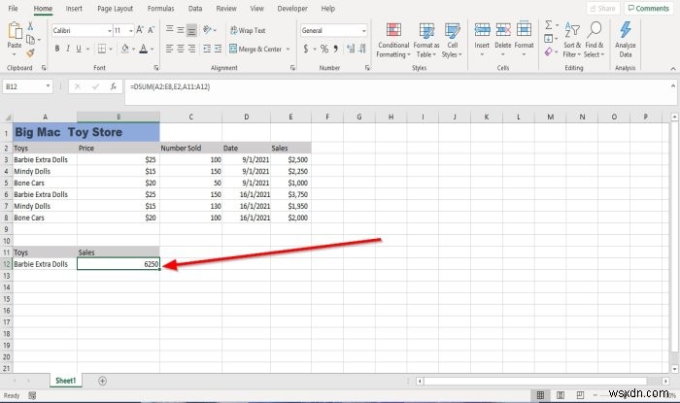
Task: Apply the Borders icon
Action: [102, 49]
